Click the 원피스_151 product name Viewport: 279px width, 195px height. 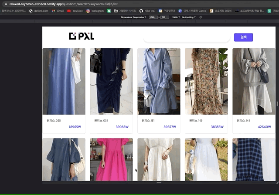tap(148, 120)
